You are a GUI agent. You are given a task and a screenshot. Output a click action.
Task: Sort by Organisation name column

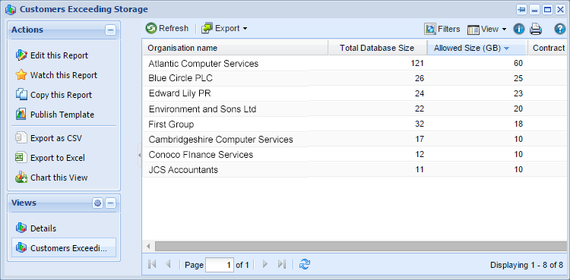(235, 48)
